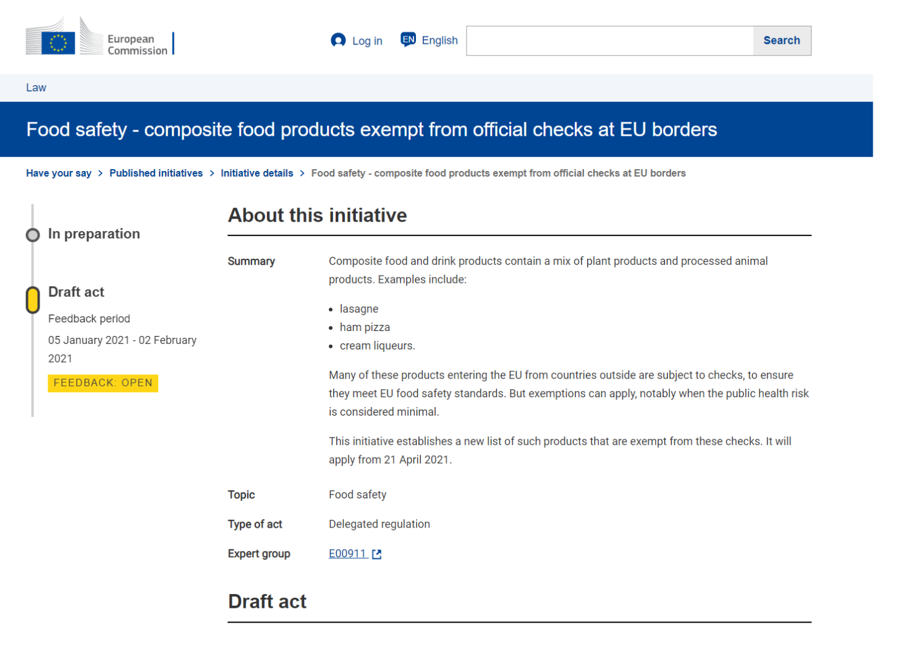Go to Have your say breadcrumb
This screenshot has width=898, height=667.
point(59,174)
